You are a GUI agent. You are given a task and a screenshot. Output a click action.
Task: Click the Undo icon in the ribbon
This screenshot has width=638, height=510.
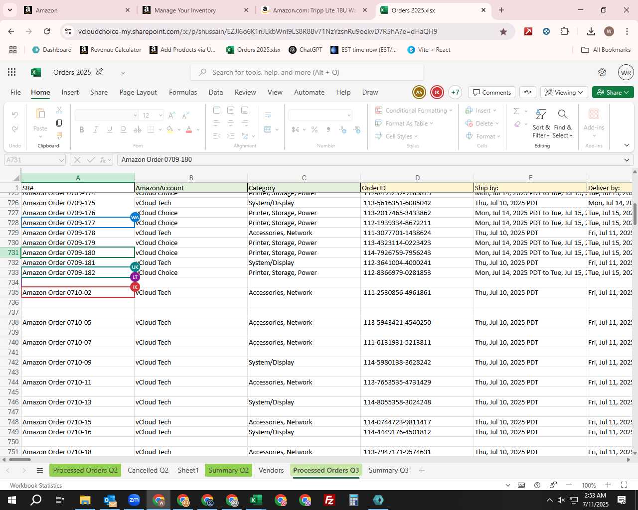pos(15,115)
